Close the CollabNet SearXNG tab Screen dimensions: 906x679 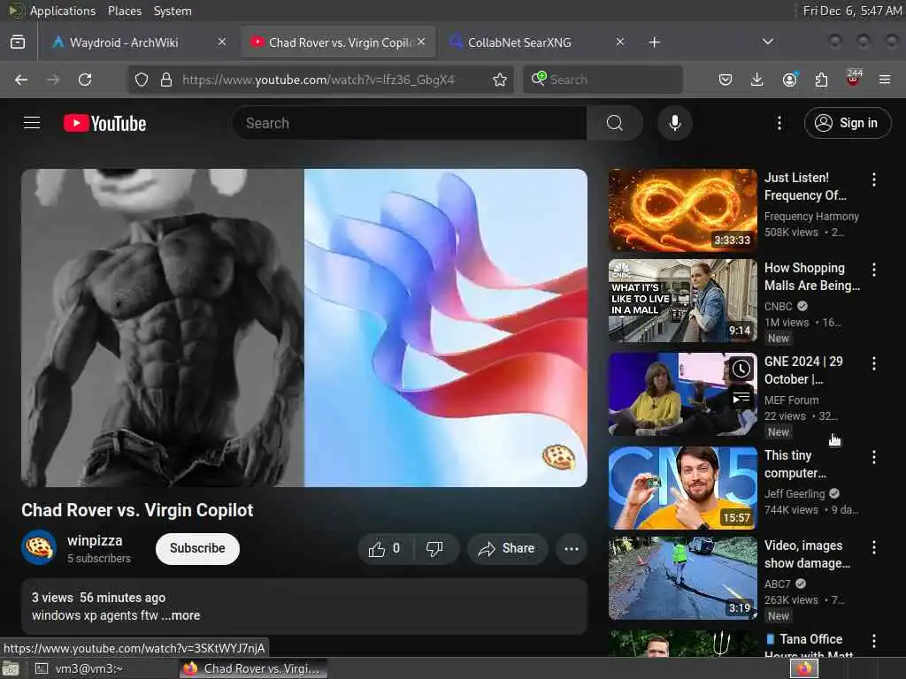[620, 42]
